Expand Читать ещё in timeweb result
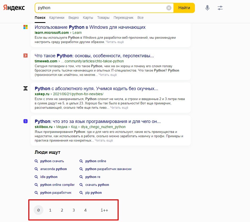This screenshot has height=222, width=250. pos(108,75)
